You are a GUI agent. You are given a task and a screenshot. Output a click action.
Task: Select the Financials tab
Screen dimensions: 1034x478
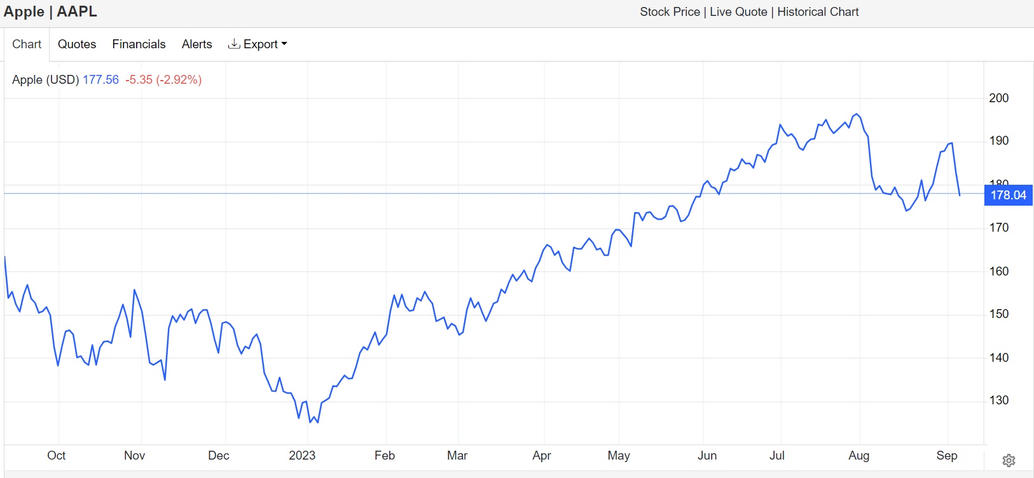coord(139,44)
